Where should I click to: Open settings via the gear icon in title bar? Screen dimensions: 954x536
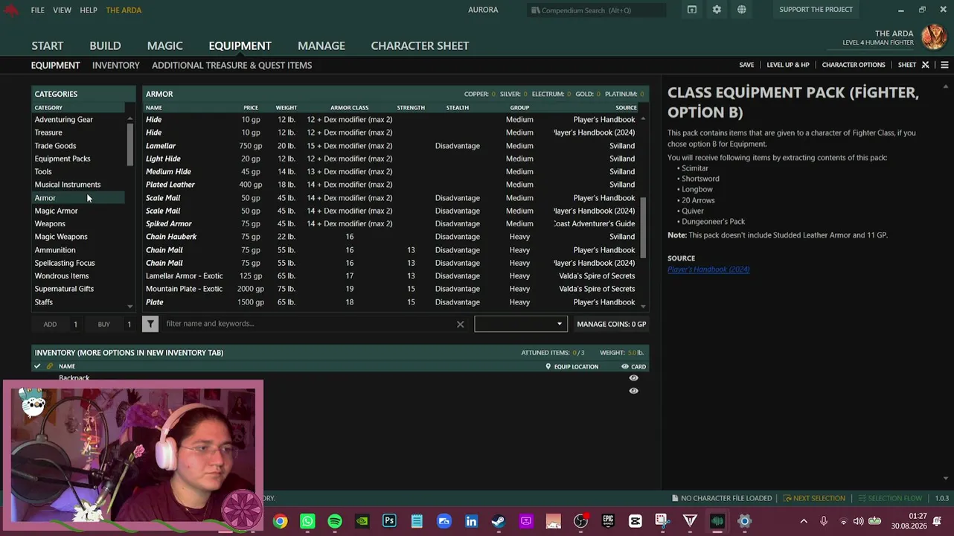pos(717,10)
